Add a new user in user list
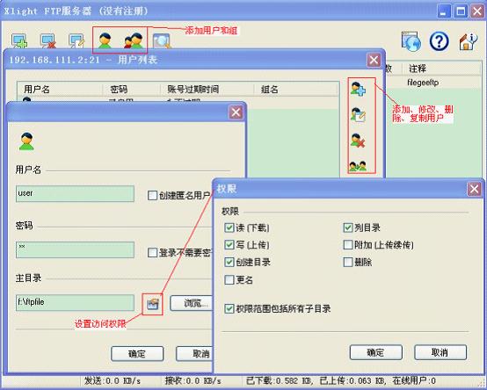Screen dimensions: 487x390 pos(358,89)
